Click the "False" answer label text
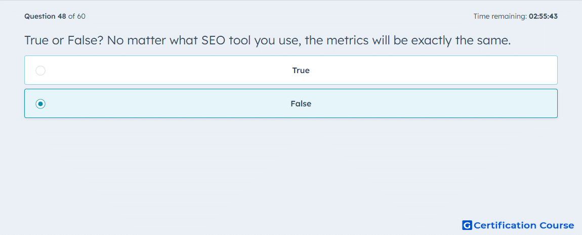582x235 pixels. (301, 104)
